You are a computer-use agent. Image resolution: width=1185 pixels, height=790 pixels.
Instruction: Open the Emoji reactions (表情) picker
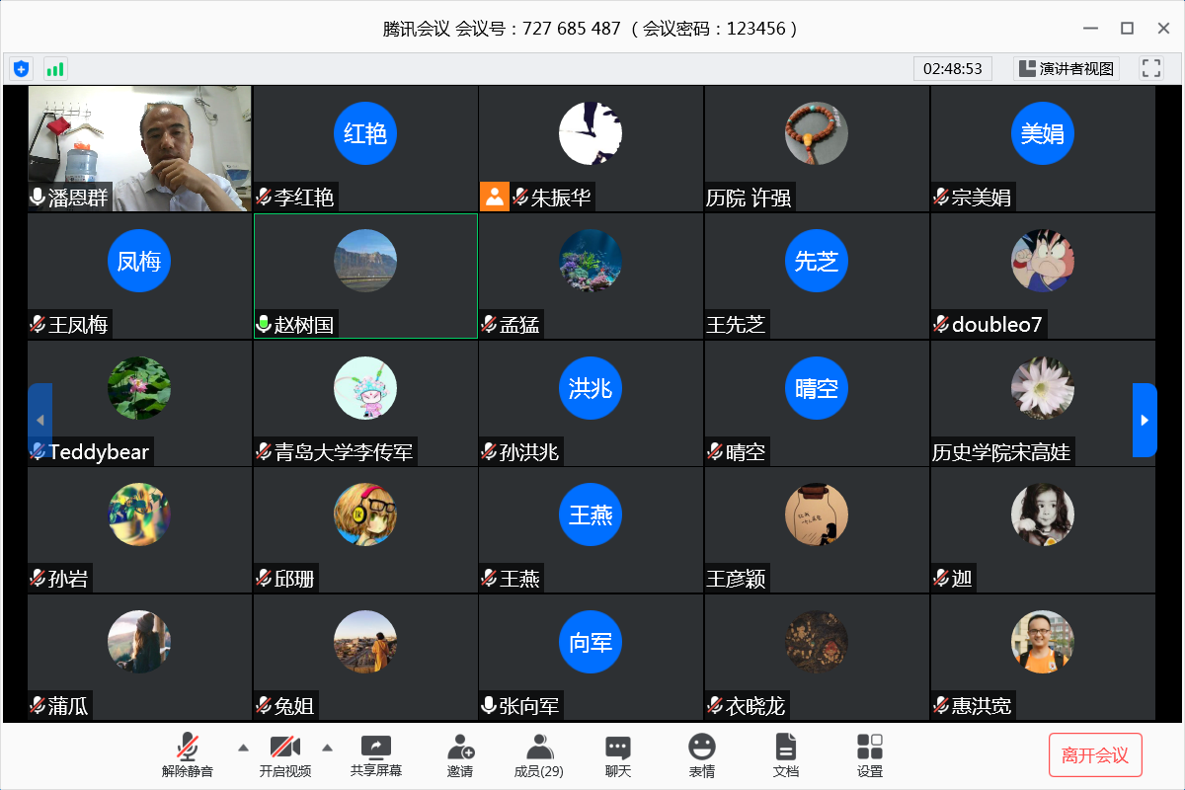click(702, 755)
